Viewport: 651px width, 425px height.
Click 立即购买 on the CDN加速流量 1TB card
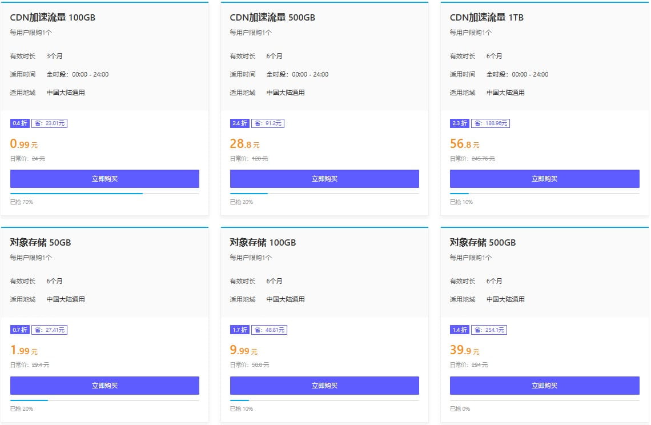(x=545, y=178)
